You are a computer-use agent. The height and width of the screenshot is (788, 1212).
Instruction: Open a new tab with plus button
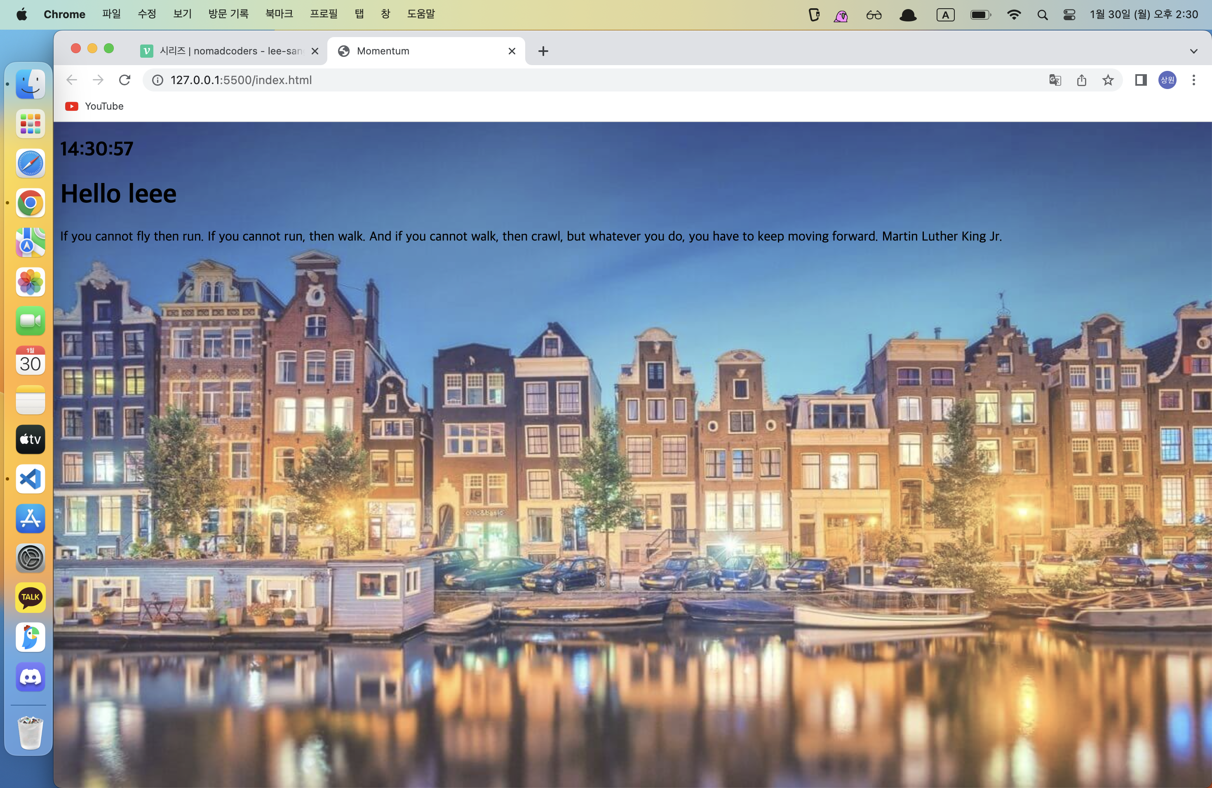pyautogui.click(x=543, y=51)
